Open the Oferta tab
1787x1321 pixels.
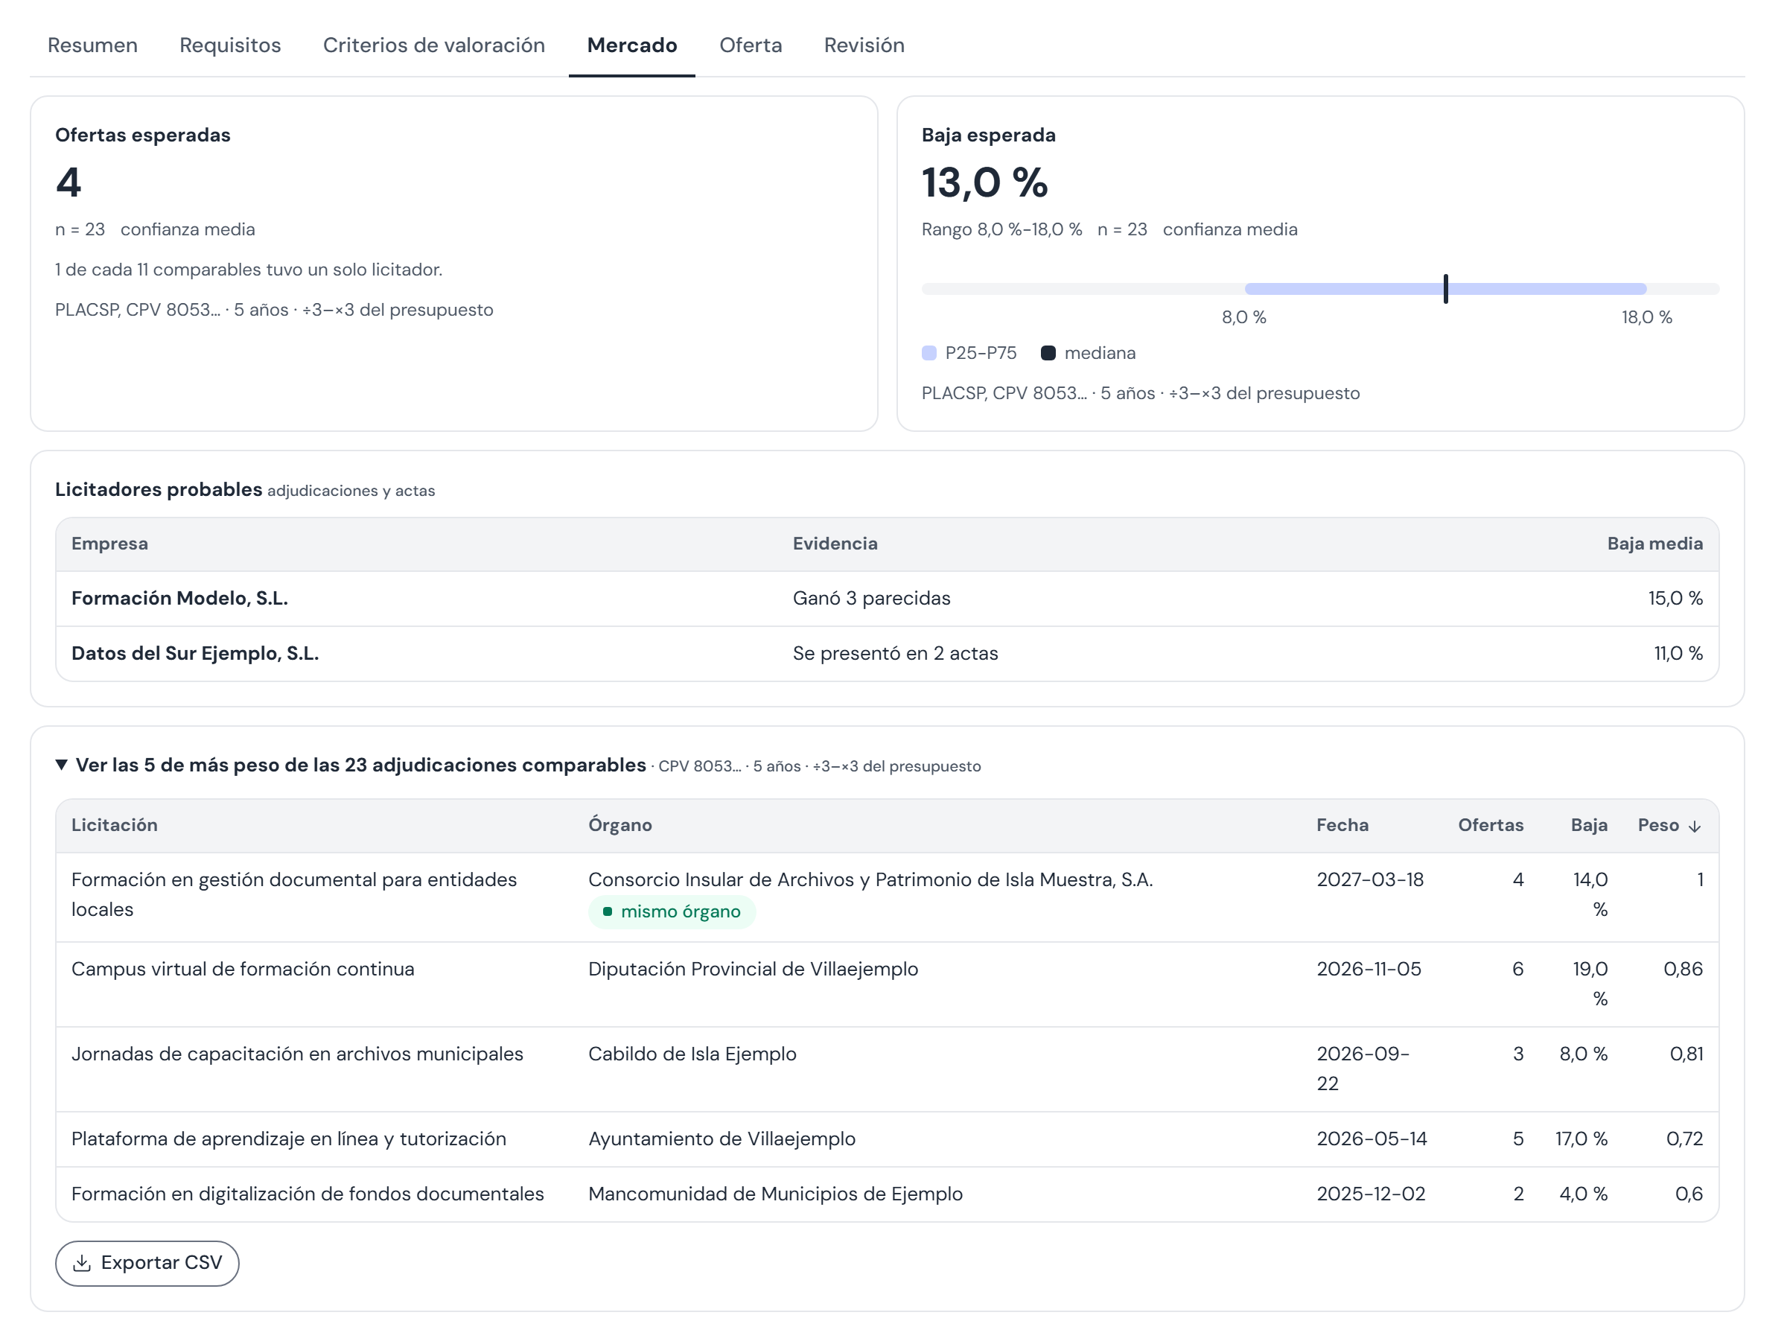coord(751,45)
